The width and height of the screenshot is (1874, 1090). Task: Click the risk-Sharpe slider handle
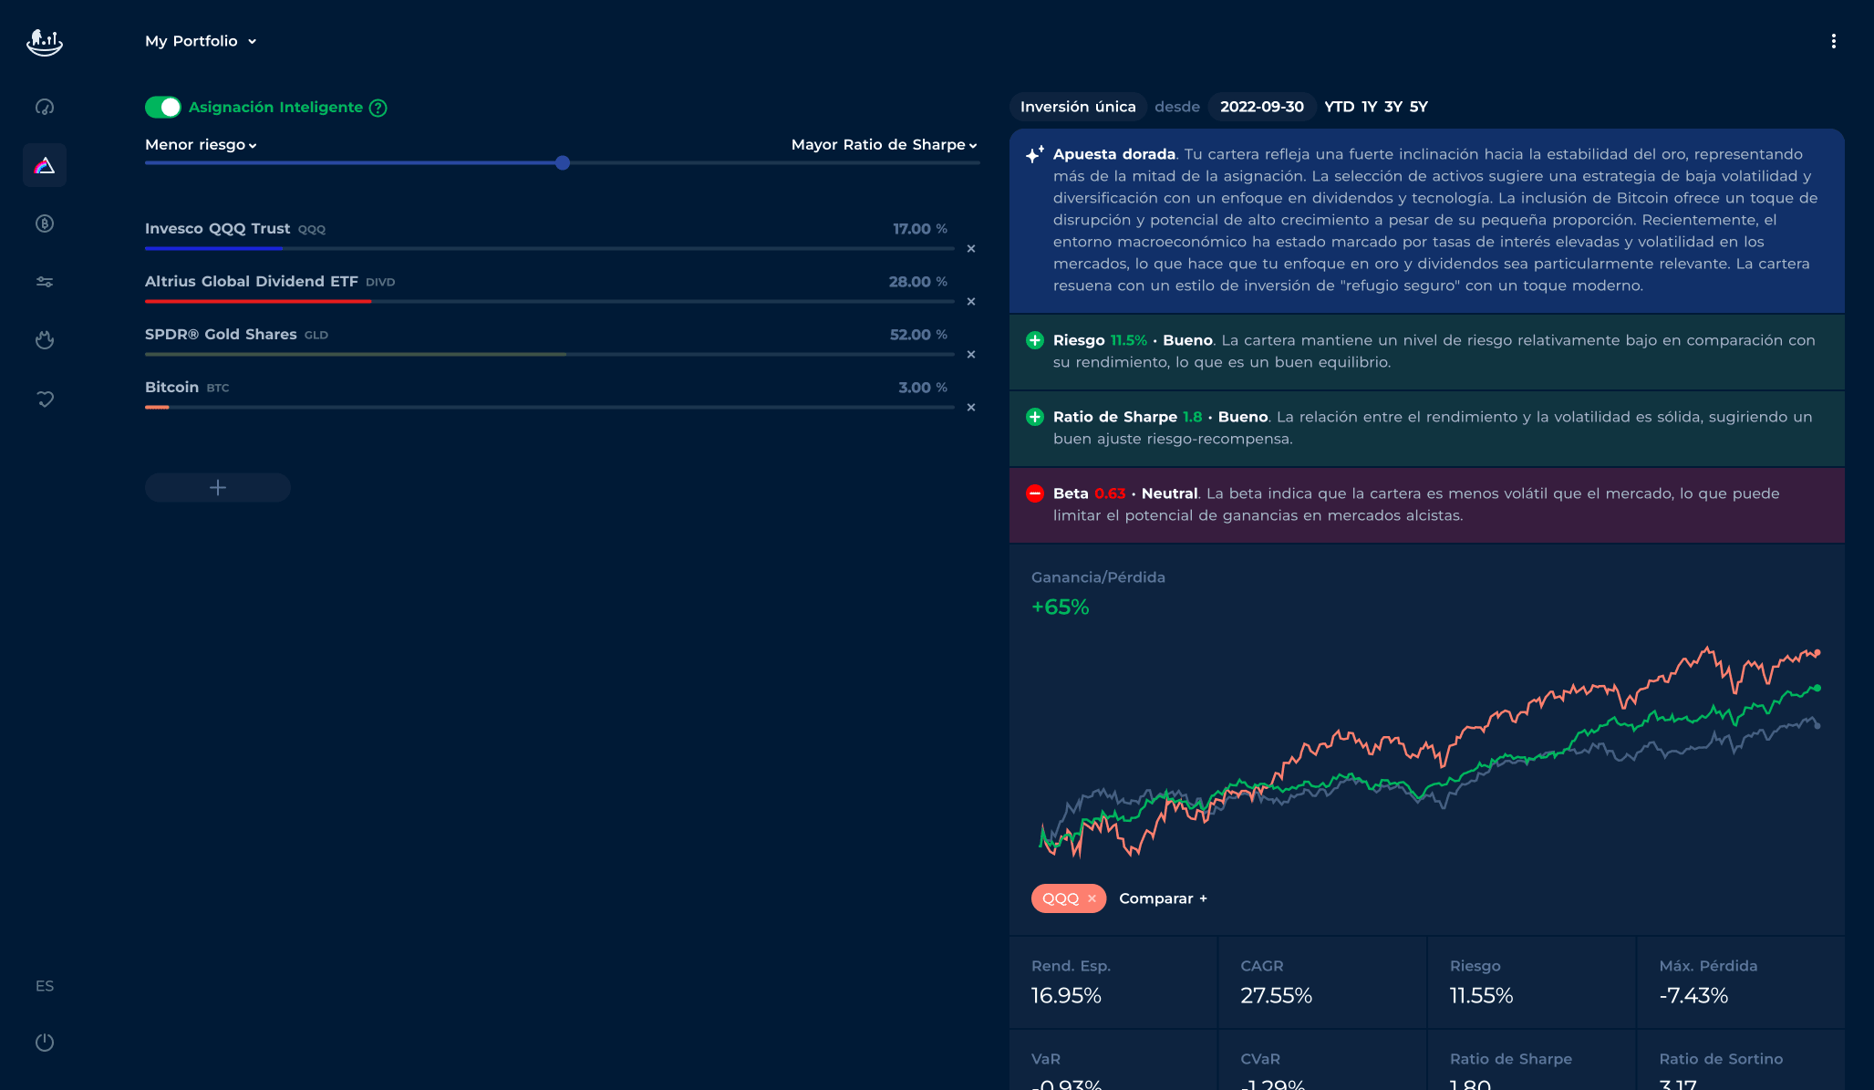point(563,163)
